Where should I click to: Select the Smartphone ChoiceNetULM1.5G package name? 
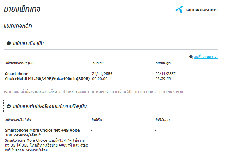pyautogui.click(x=47, y=76)
